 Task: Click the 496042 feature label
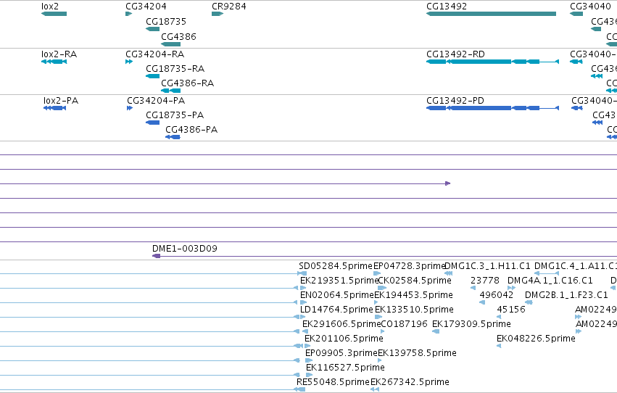coord(496,295)
